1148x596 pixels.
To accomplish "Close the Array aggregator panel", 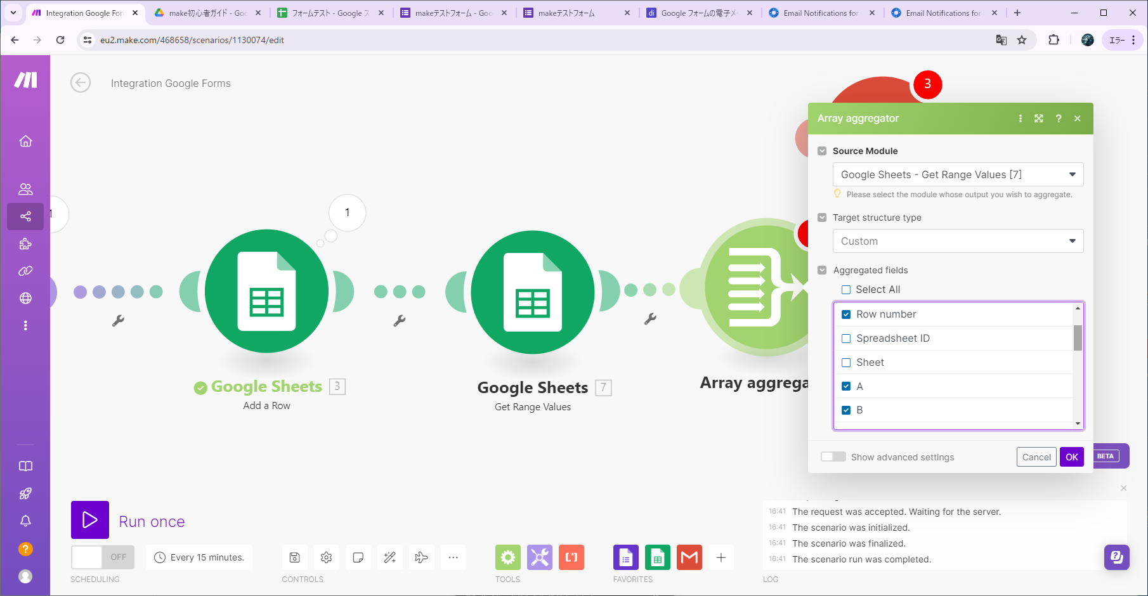I will point(1077,119).
